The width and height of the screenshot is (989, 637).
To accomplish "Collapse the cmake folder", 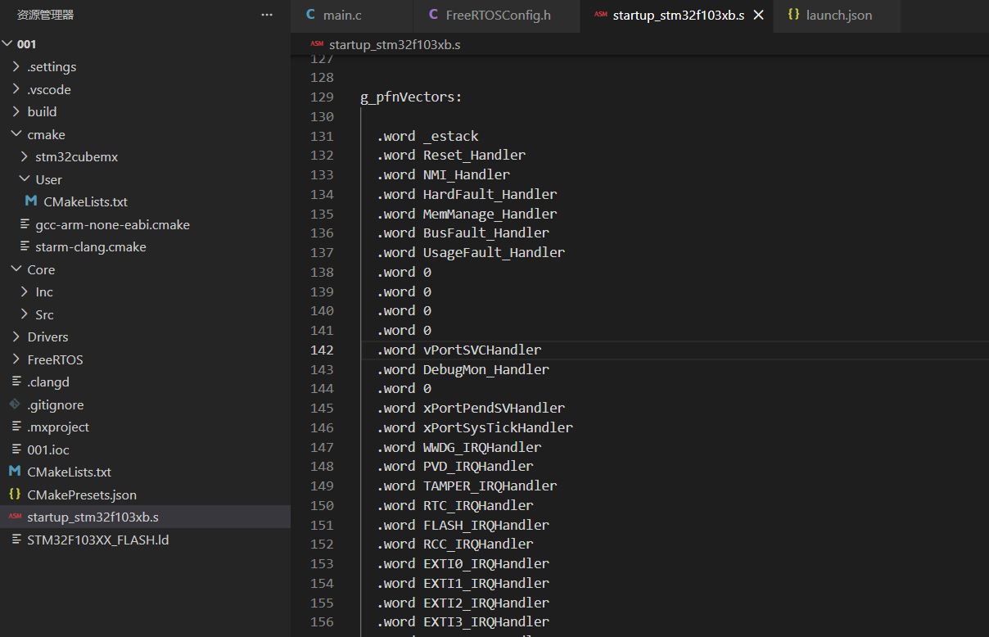I will 16,134.
